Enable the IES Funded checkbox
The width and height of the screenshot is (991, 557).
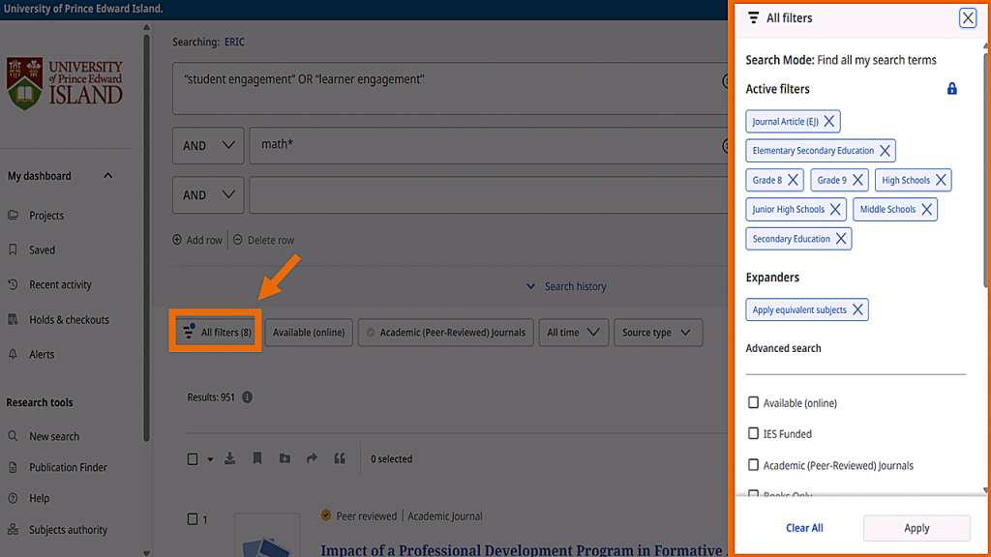click(753, 433)
